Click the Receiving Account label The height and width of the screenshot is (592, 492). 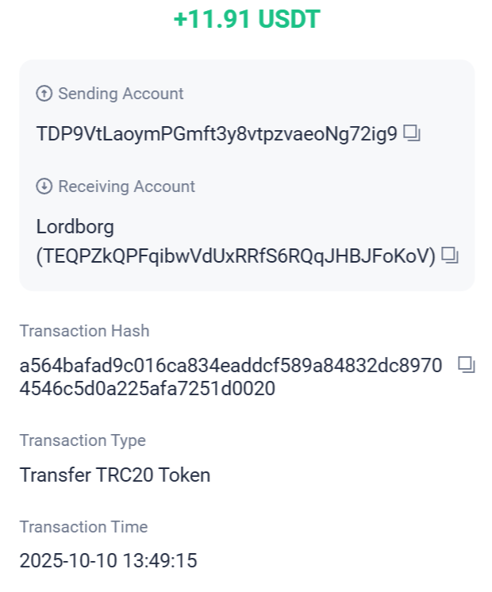pos(126,186)
